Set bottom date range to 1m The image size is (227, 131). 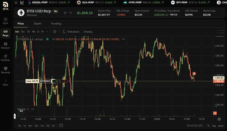(x=42, y=126)
